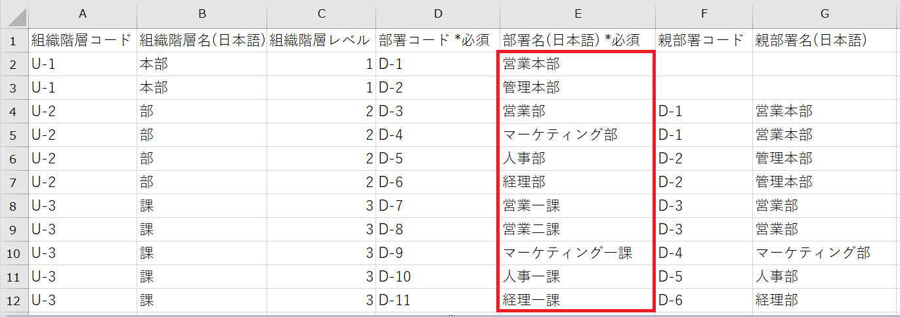This screenshot has height=317, width=900.
Task: Click the 親部署名(日本語) header cell
Action: point(825,41)
